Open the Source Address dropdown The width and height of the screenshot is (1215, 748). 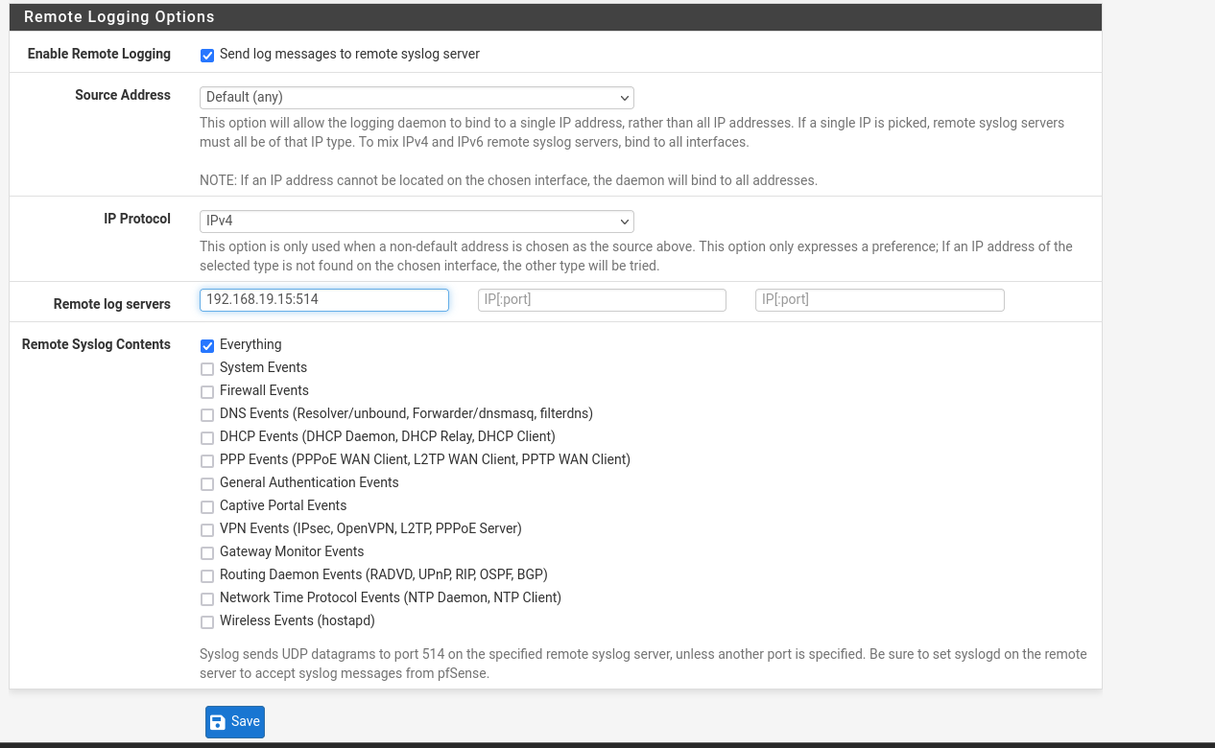coord(417,98)
